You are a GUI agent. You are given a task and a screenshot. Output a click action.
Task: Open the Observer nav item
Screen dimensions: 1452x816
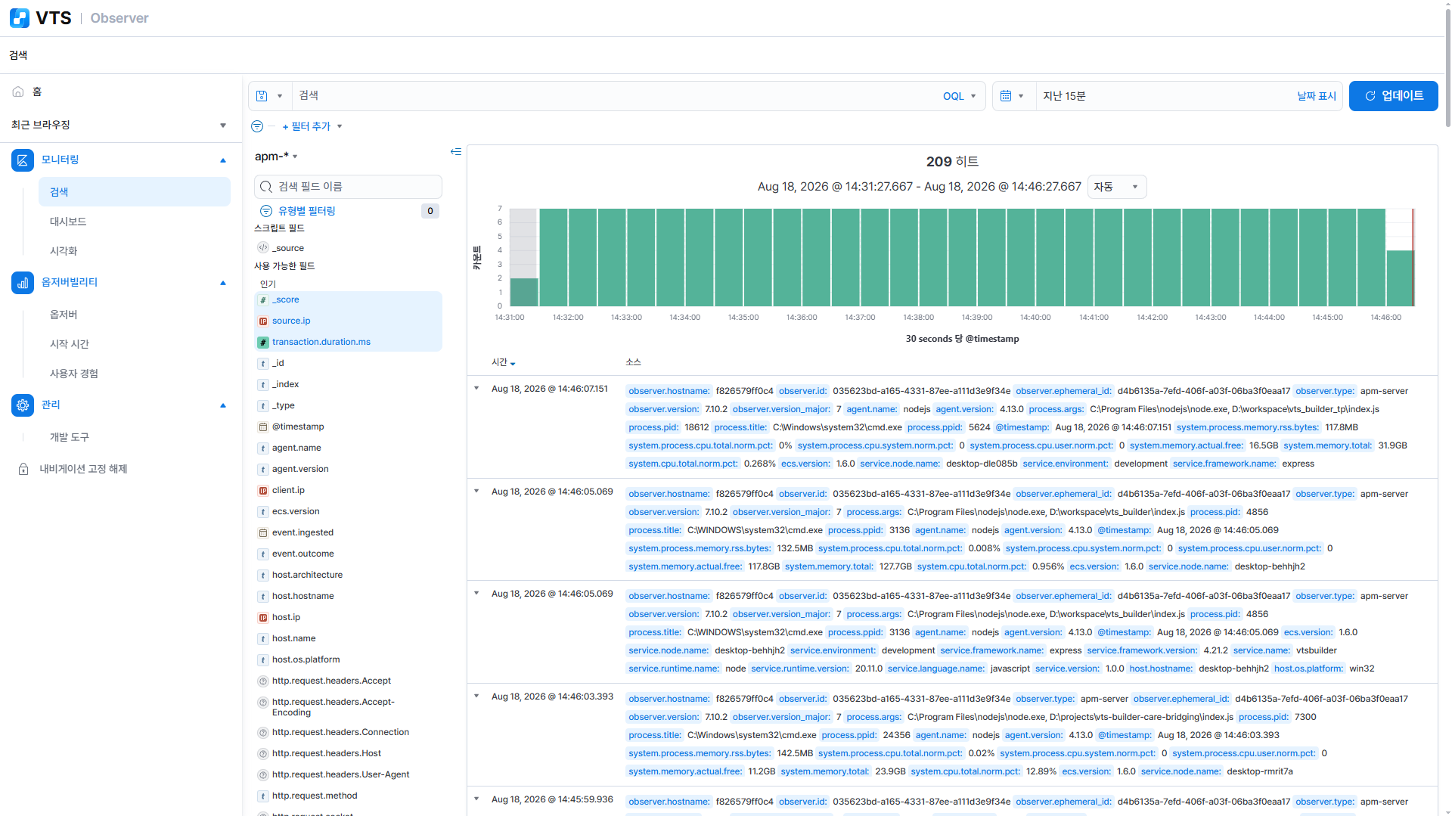(x=64, y=315)
